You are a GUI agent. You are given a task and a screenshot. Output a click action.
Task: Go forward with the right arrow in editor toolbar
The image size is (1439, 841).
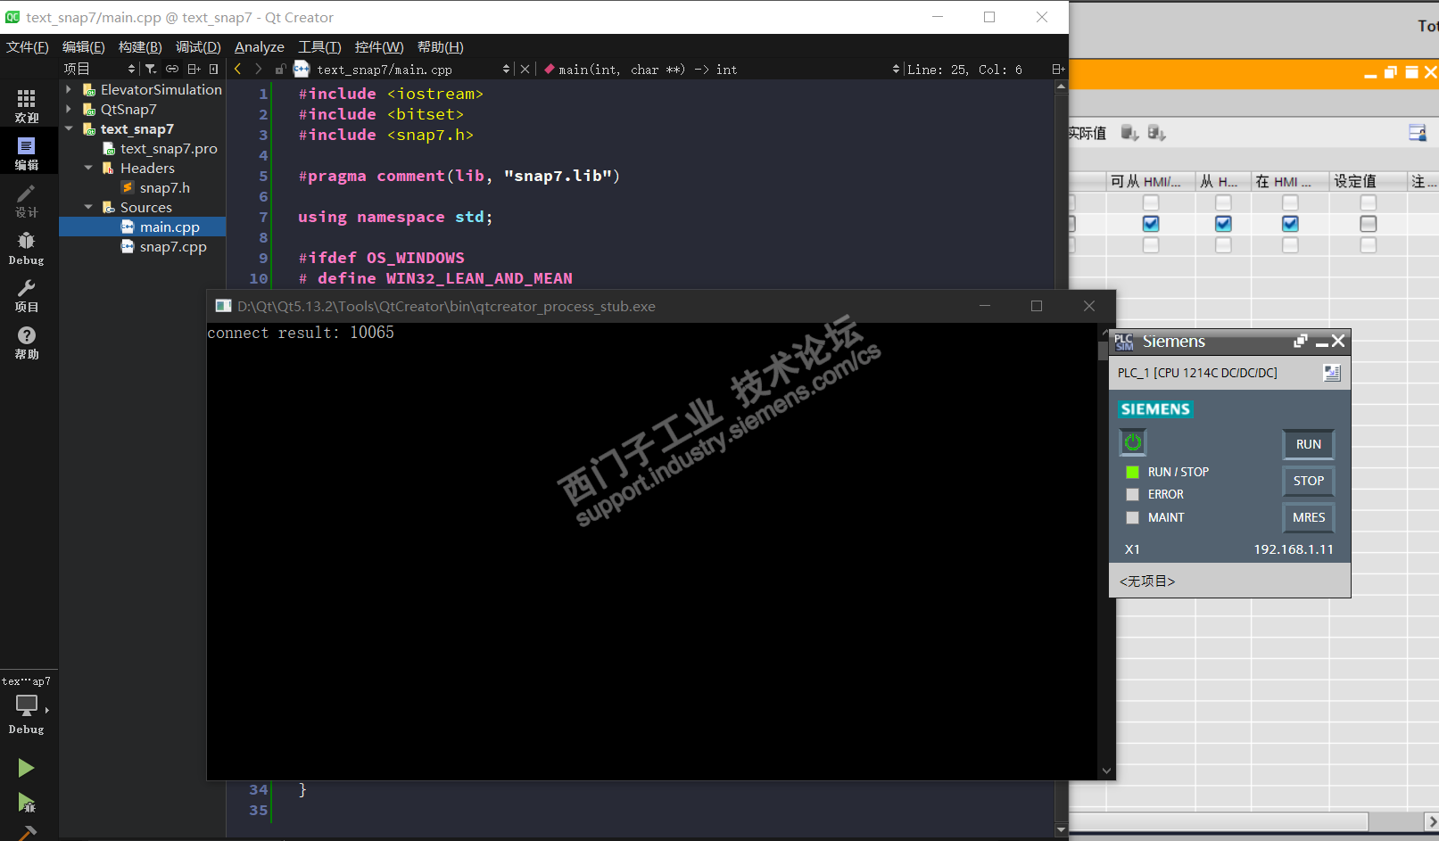(259, 69)
